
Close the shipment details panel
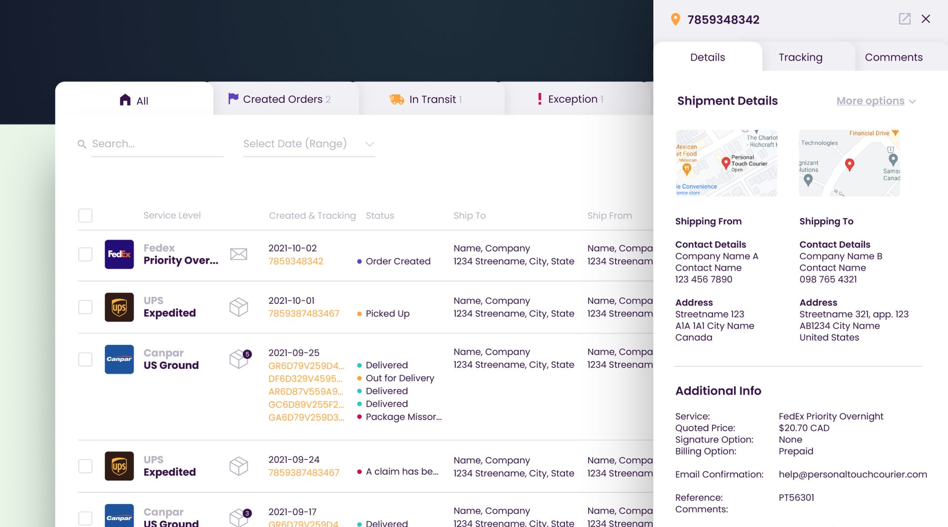(x=926, y=19)
